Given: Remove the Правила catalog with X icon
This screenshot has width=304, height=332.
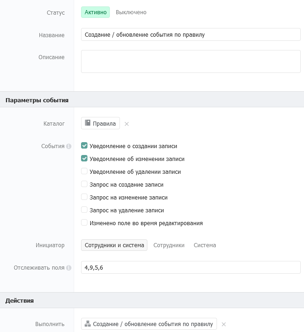Looking at the screenshot, I should (x=127, y=124).
